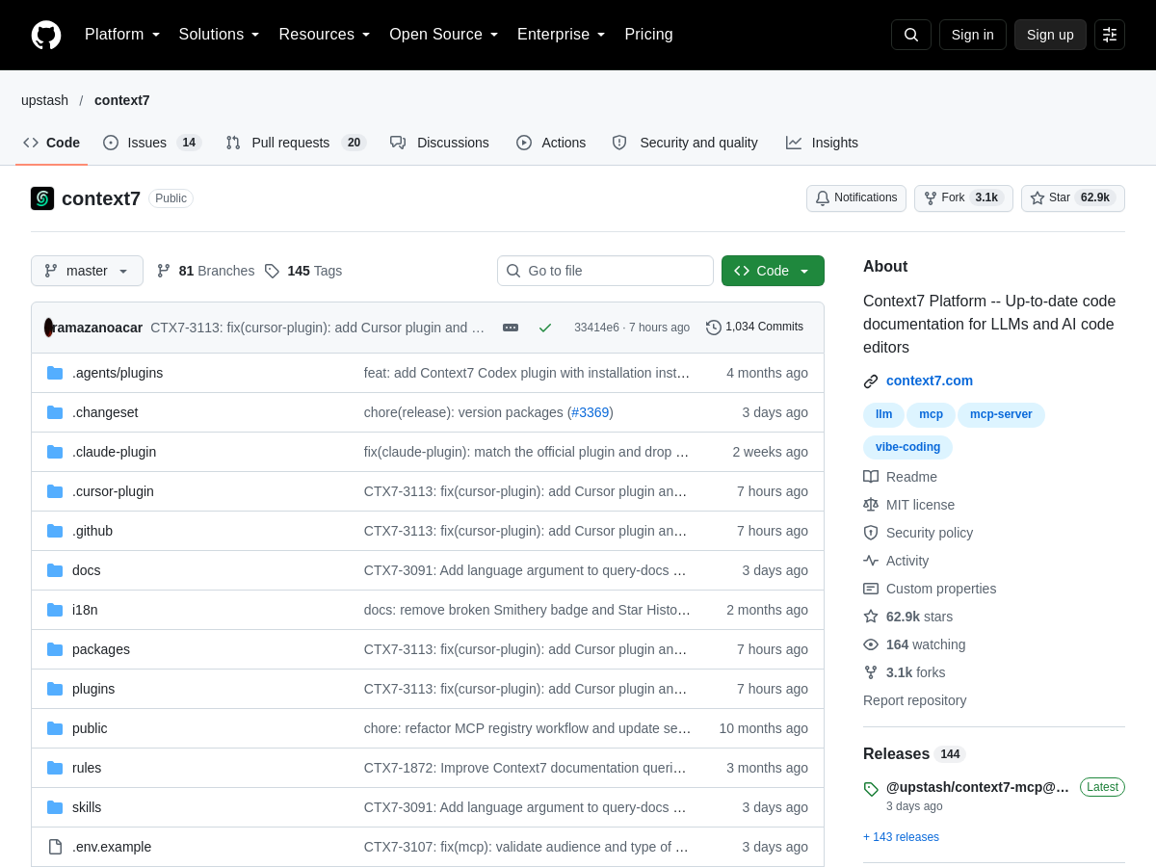Expand commit message ellipsis button
The image size is (1156, 867).
[511, 328]
